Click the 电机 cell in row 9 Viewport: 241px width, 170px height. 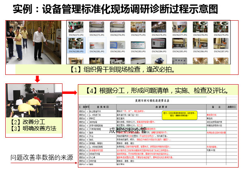(x=103, y=140)
